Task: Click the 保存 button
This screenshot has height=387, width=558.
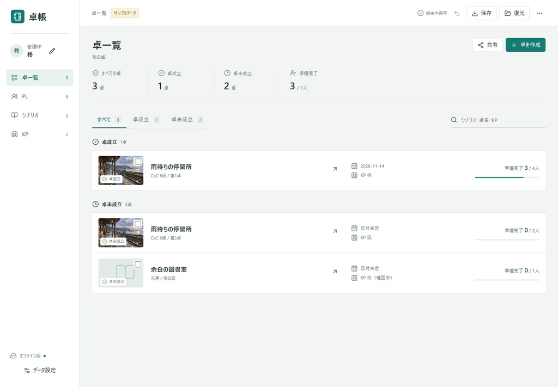Action: tap(482, 13)
